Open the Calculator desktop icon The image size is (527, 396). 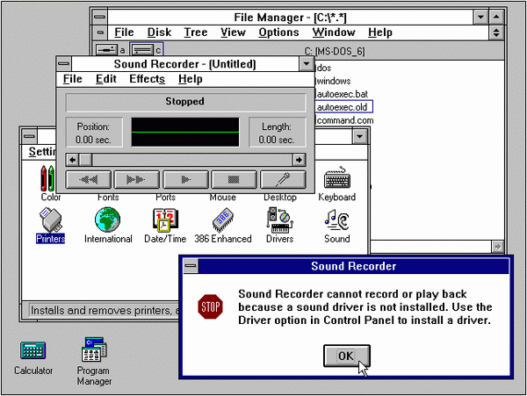point(33,352)
